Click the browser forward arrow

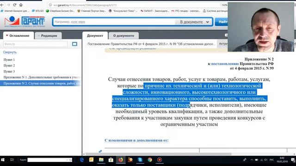(8, 5)
